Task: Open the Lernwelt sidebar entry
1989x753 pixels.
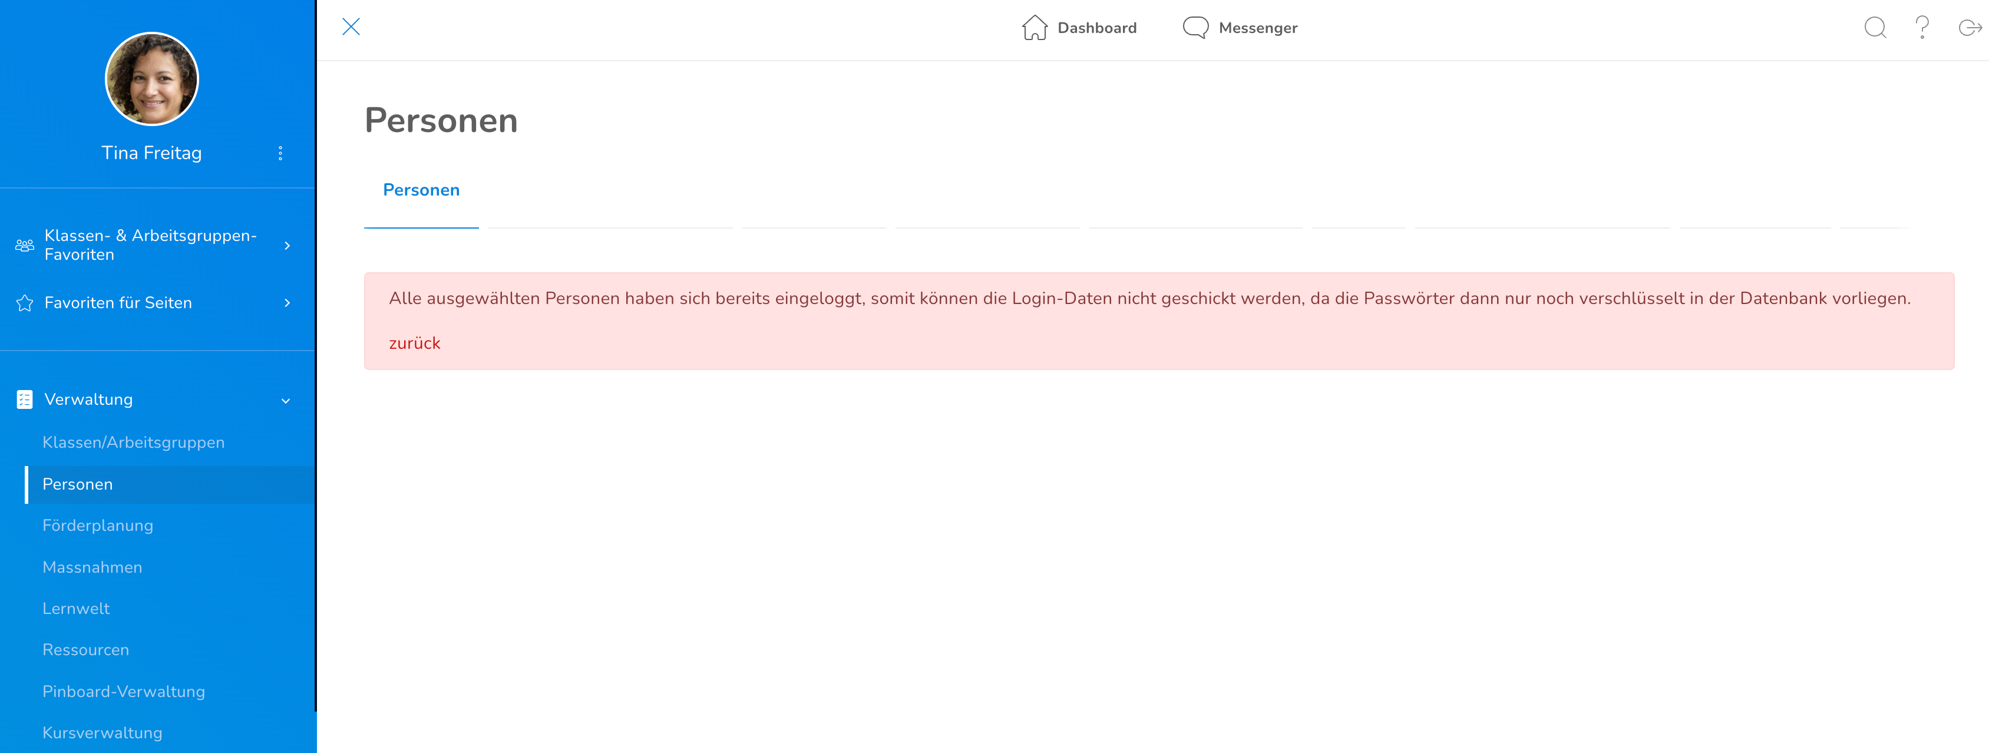Action: pyautogui.click(x=75, y=609)
